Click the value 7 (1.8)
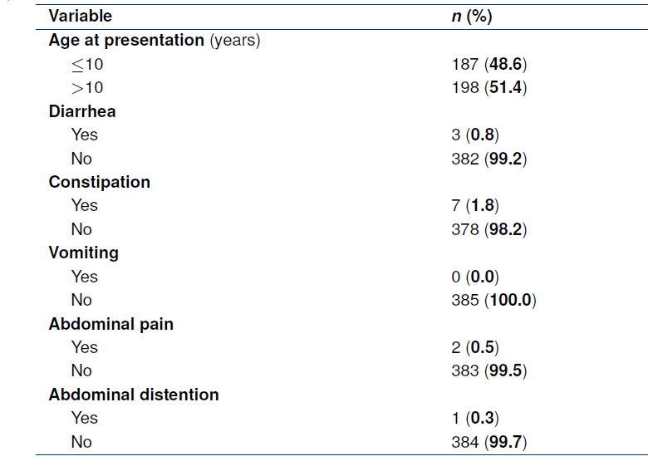This screenshot has height=466, width=648. click(x=475, y=205)
